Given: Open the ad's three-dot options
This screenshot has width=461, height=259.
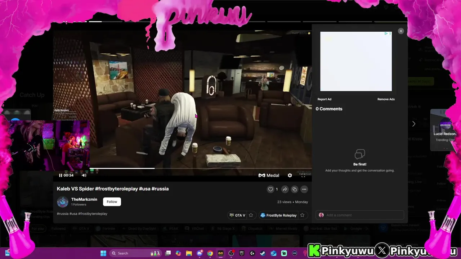Looking at the screenshot, I should click(x=390, y=33).
